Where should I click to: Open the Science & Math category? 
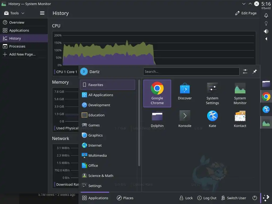tap(108, 176)
